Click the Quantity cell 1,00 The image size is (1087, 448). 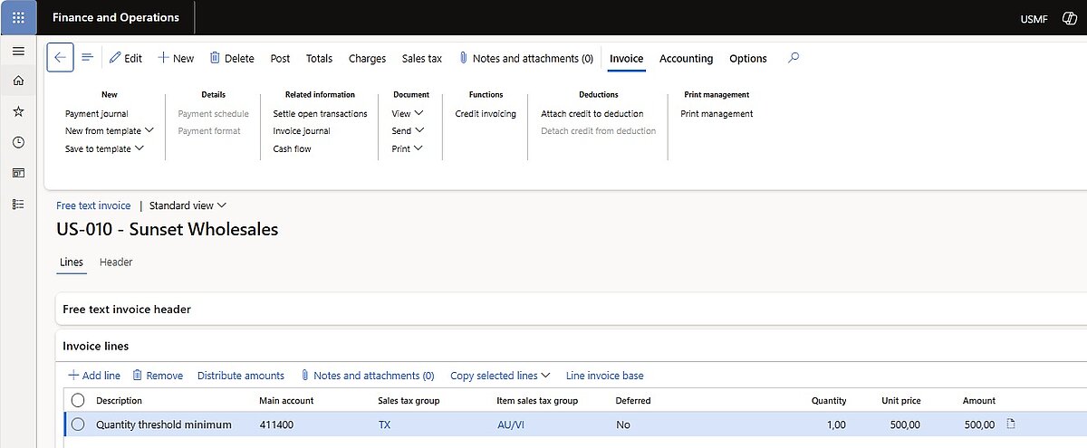(835, 424)
